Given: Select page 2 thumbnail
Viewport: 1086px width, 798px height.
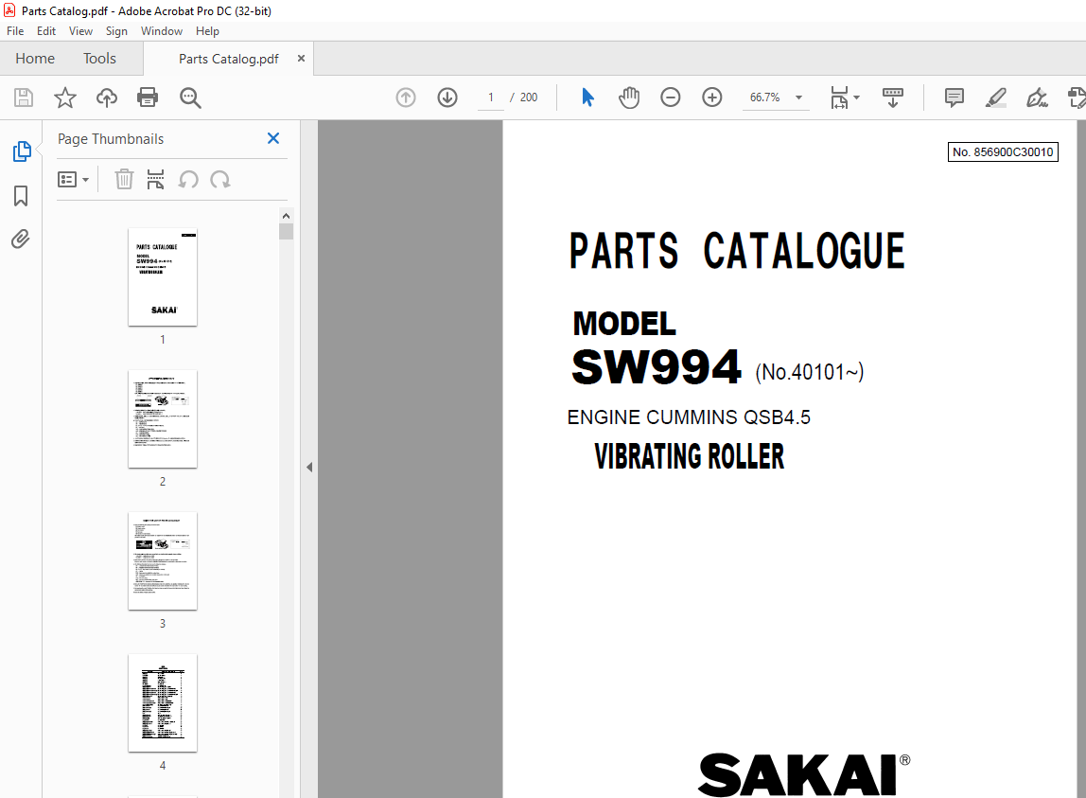Looking at the screenshot, I should 163,418.
